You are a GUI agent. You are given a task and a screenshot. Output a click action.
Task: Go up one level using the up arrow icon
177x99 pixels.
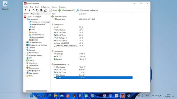(33, 10)
